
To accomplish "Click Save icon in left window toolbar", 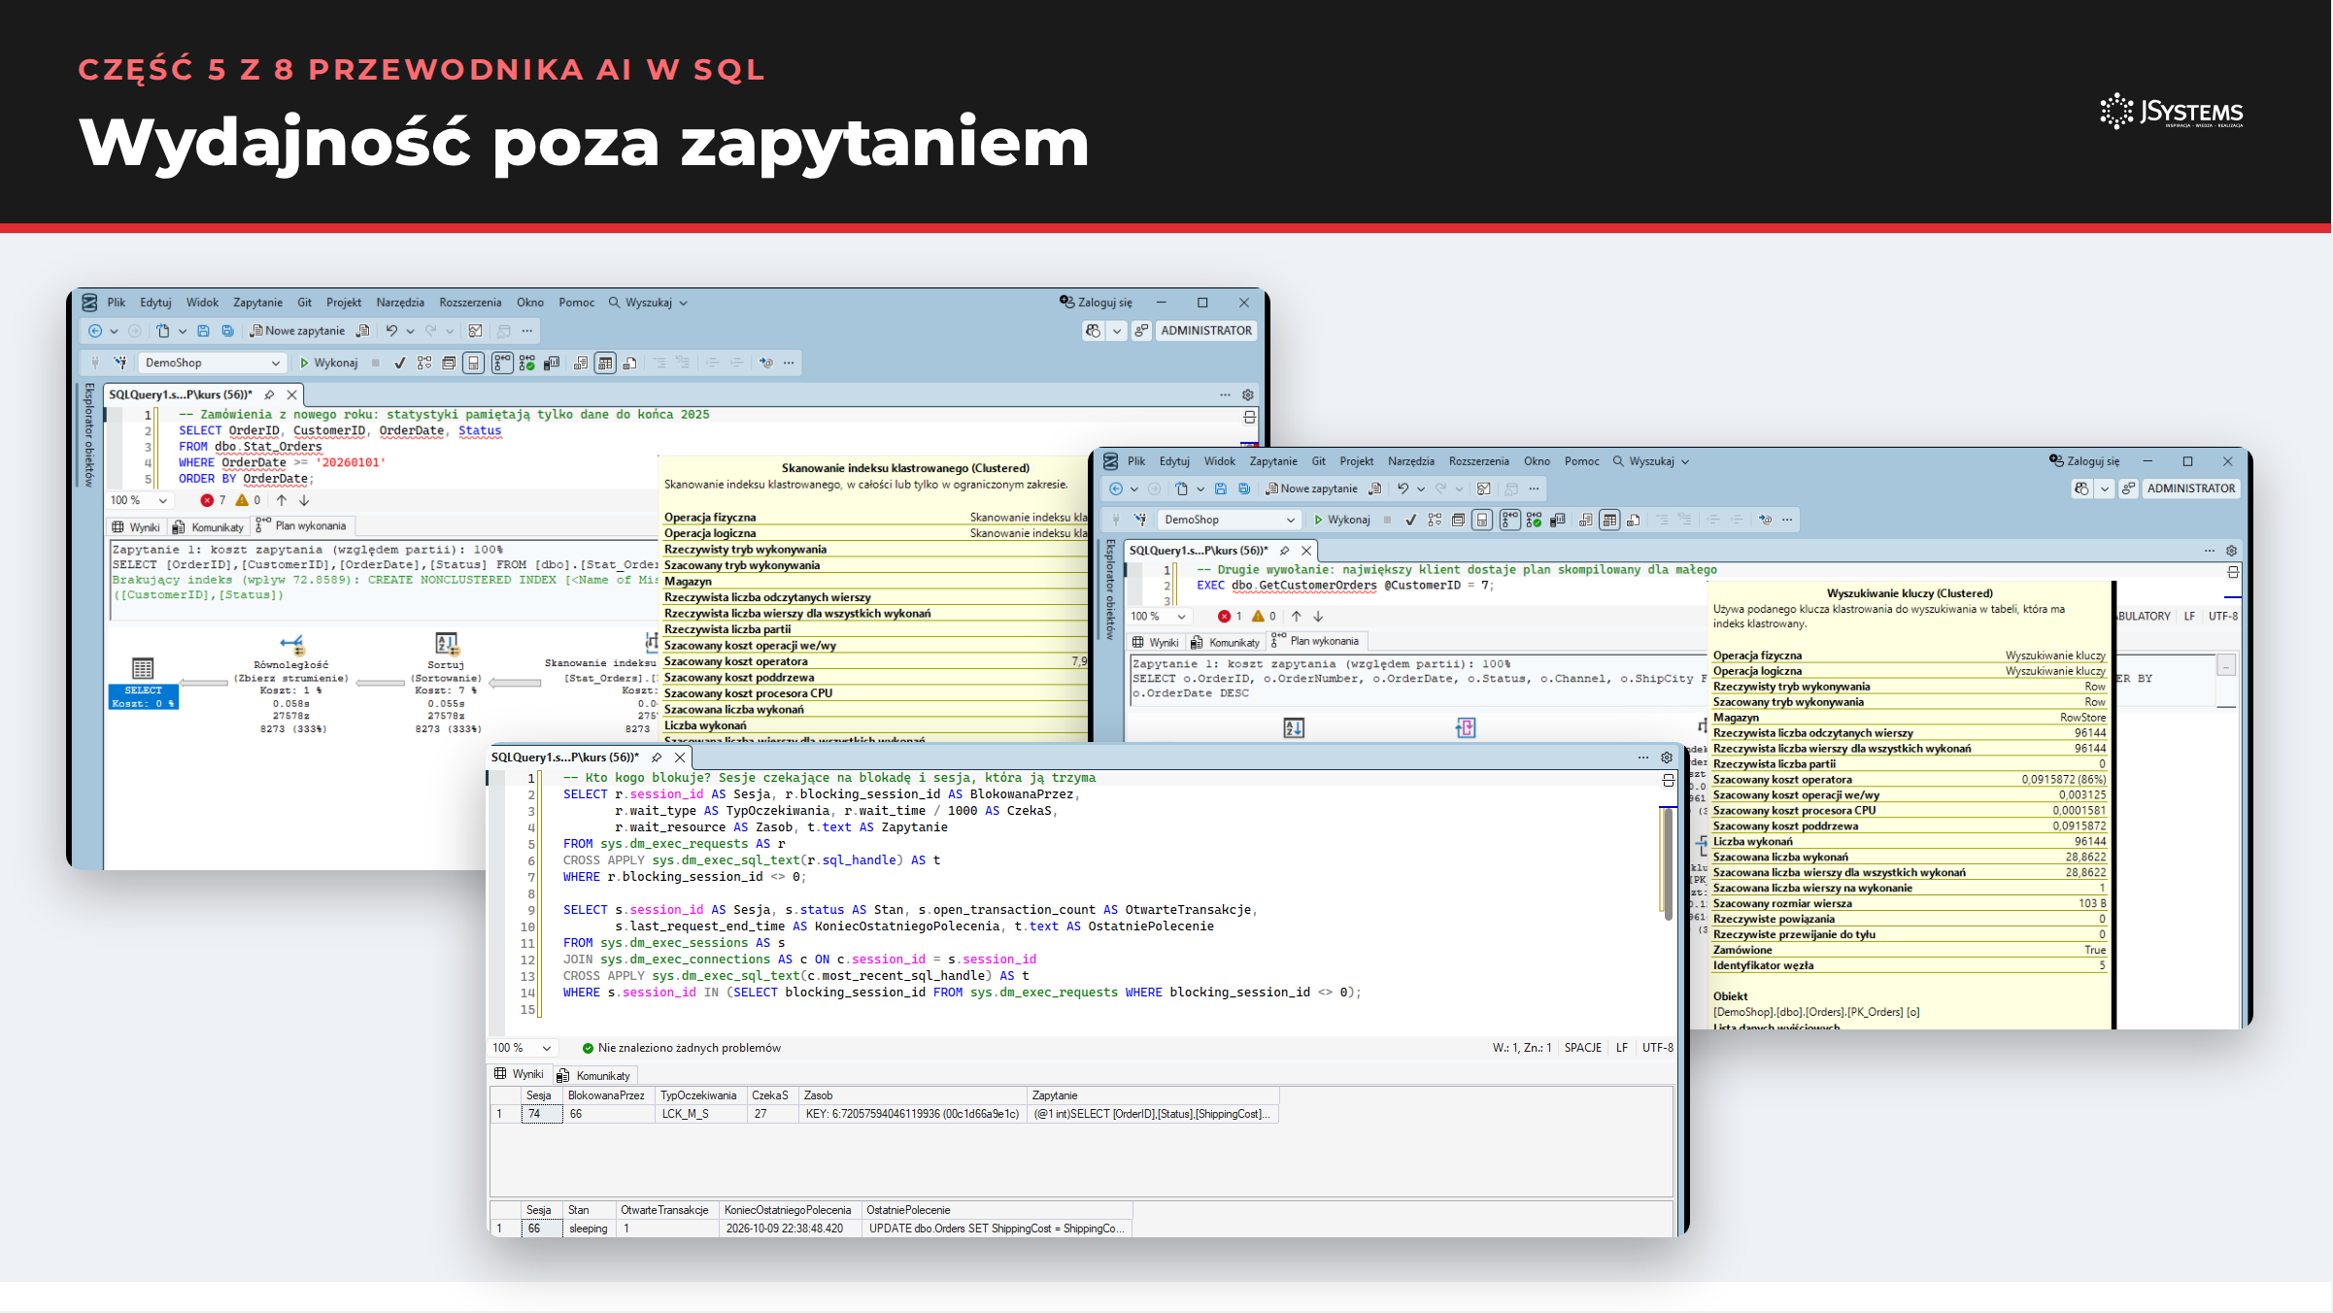I will pos(203,331).
